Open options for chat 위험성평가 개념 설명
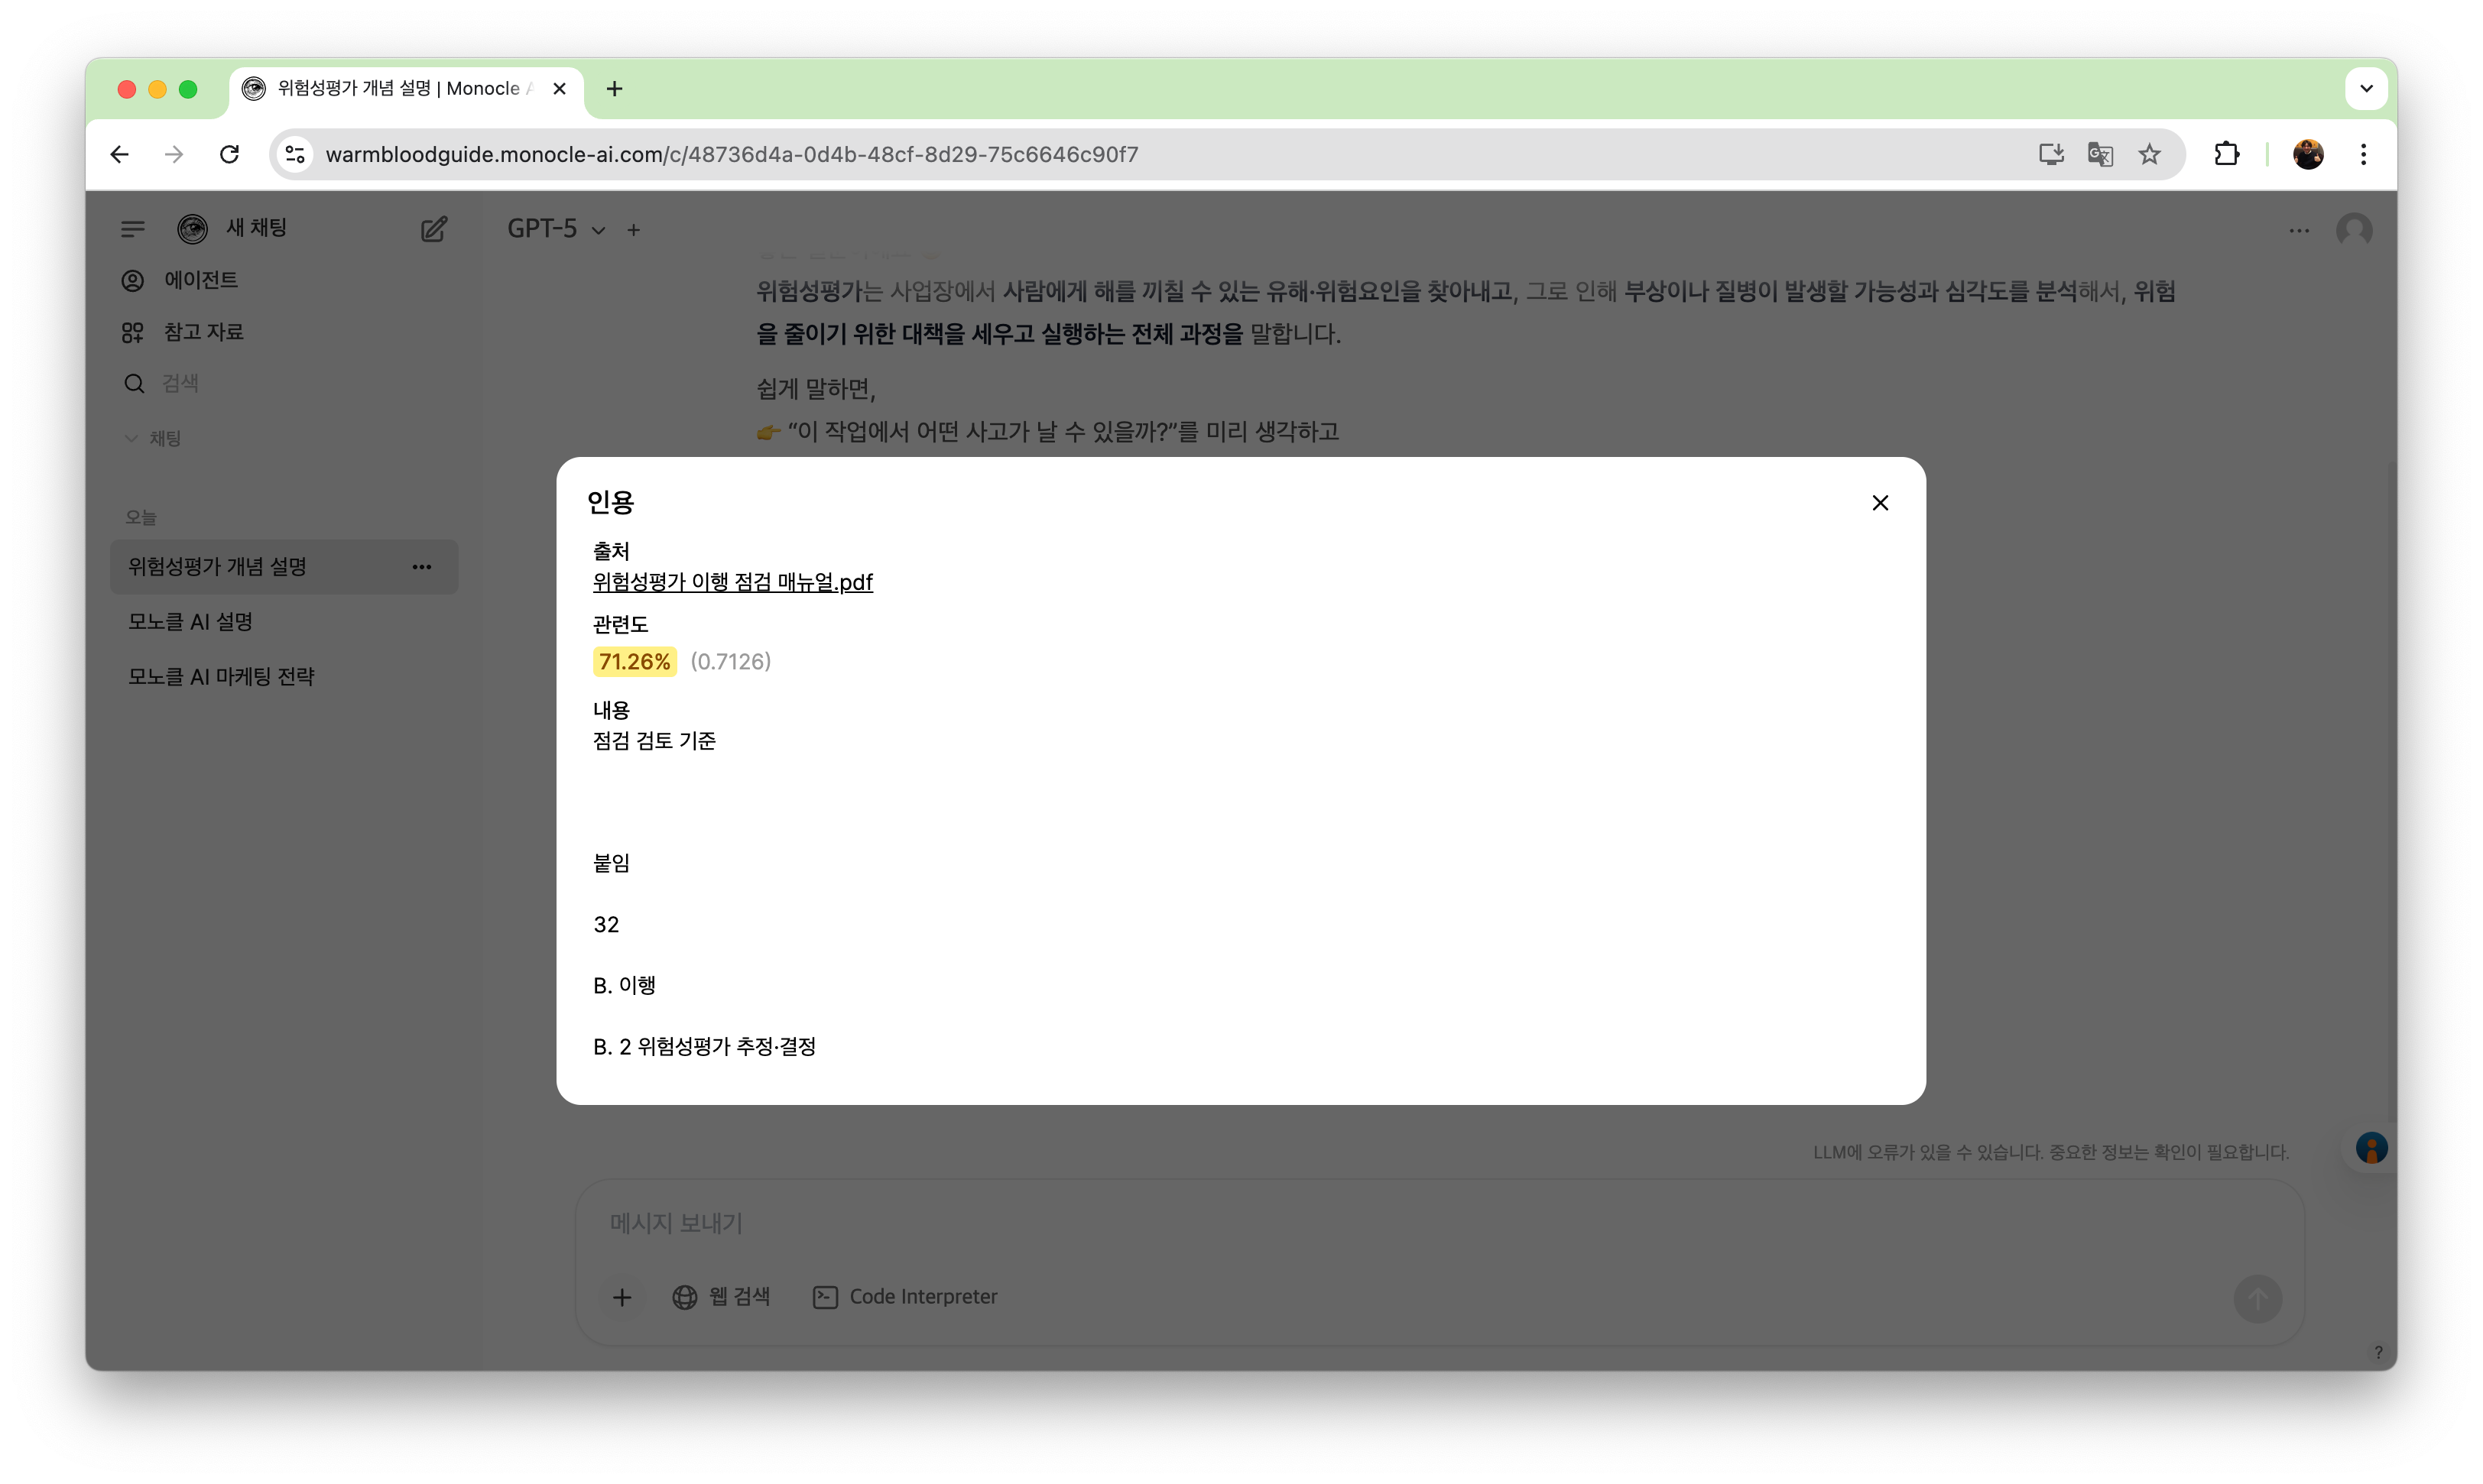 click(421, 566)
